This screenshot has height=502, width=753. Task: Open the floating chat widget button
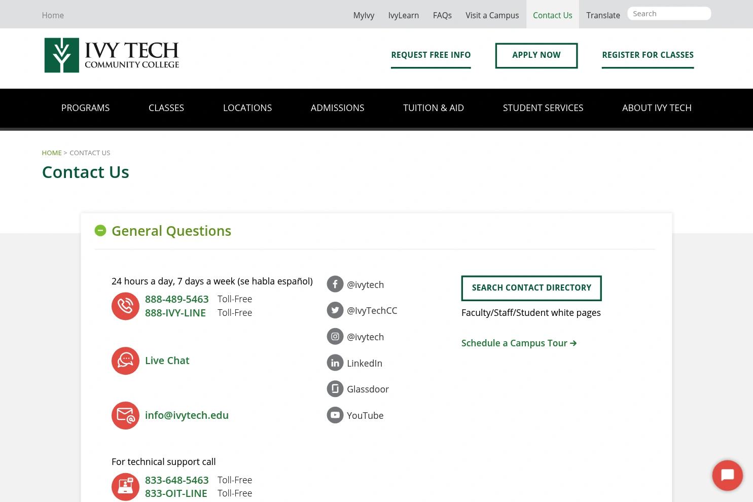[x=728, y=475]
